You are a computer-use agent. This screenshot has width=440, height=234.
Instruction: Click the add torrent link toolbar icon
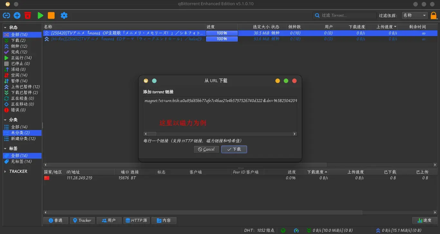(x=6, y=15)
